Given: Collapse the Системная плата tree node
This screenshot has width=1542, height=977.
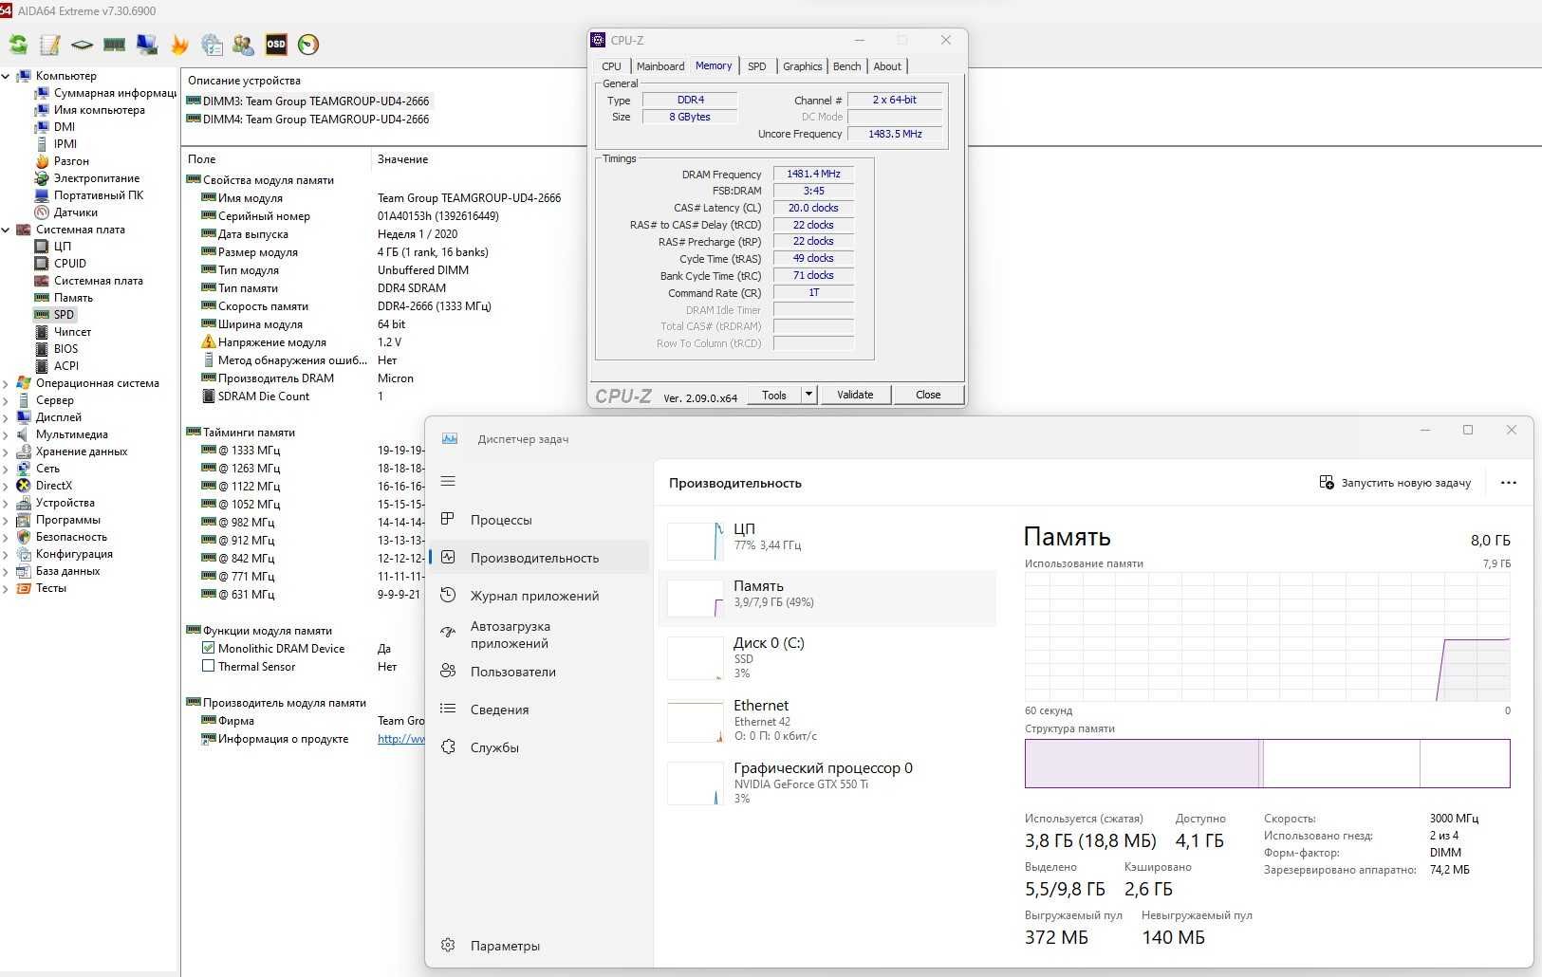Looking at the screenshot, I should coord(7,230).
